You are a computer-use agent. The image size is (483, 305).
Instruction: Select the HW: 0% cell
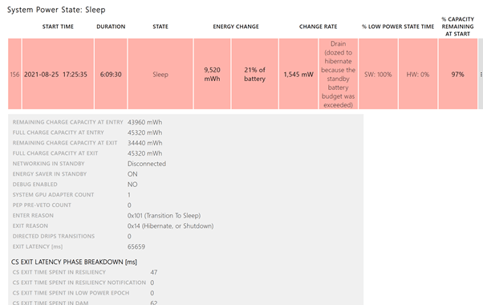pyautogui.click(x=418, y=75)
